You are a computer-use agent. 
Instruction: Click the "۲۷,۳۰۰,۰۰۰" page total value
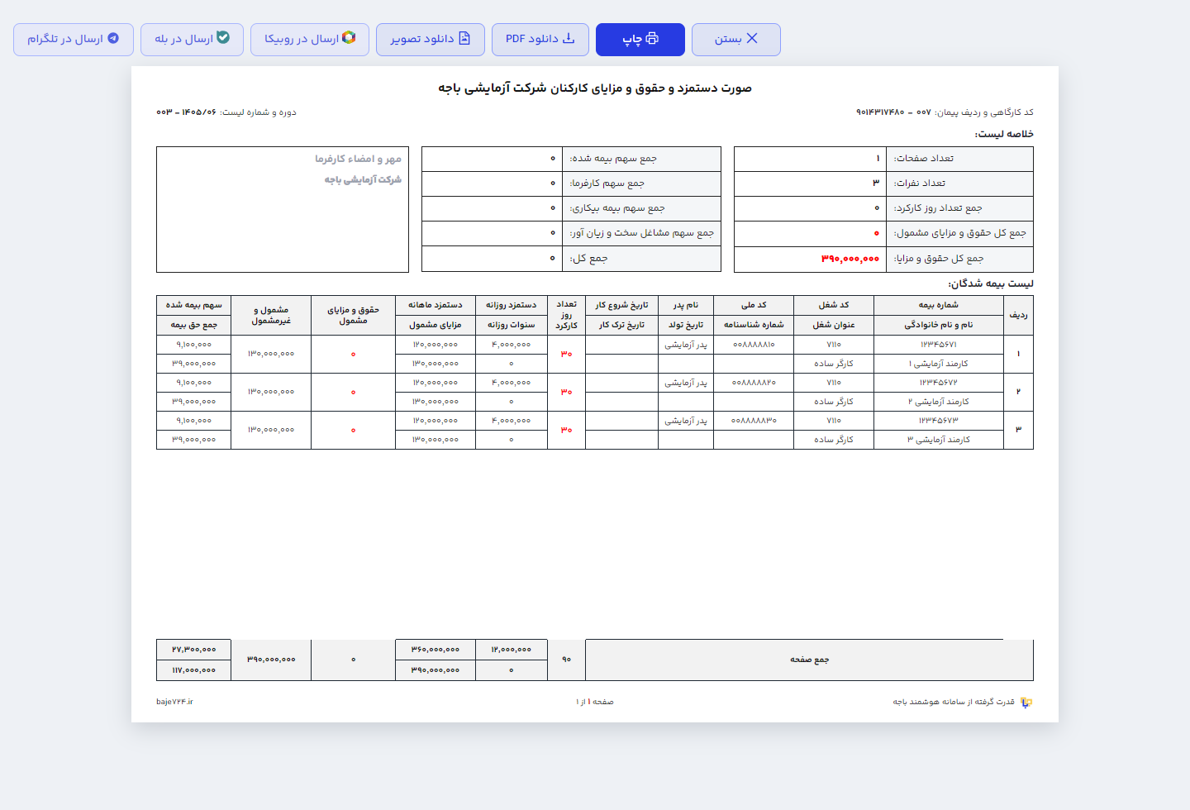click(x=194, y=650)
